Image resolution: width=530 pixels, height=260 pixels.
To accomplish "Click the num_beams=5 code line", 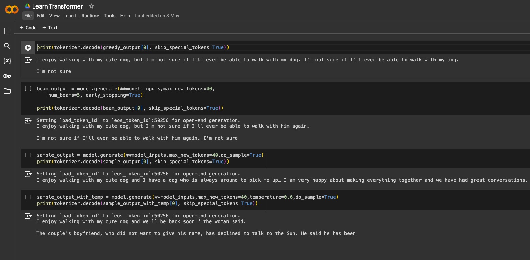I will click(95, 95).
